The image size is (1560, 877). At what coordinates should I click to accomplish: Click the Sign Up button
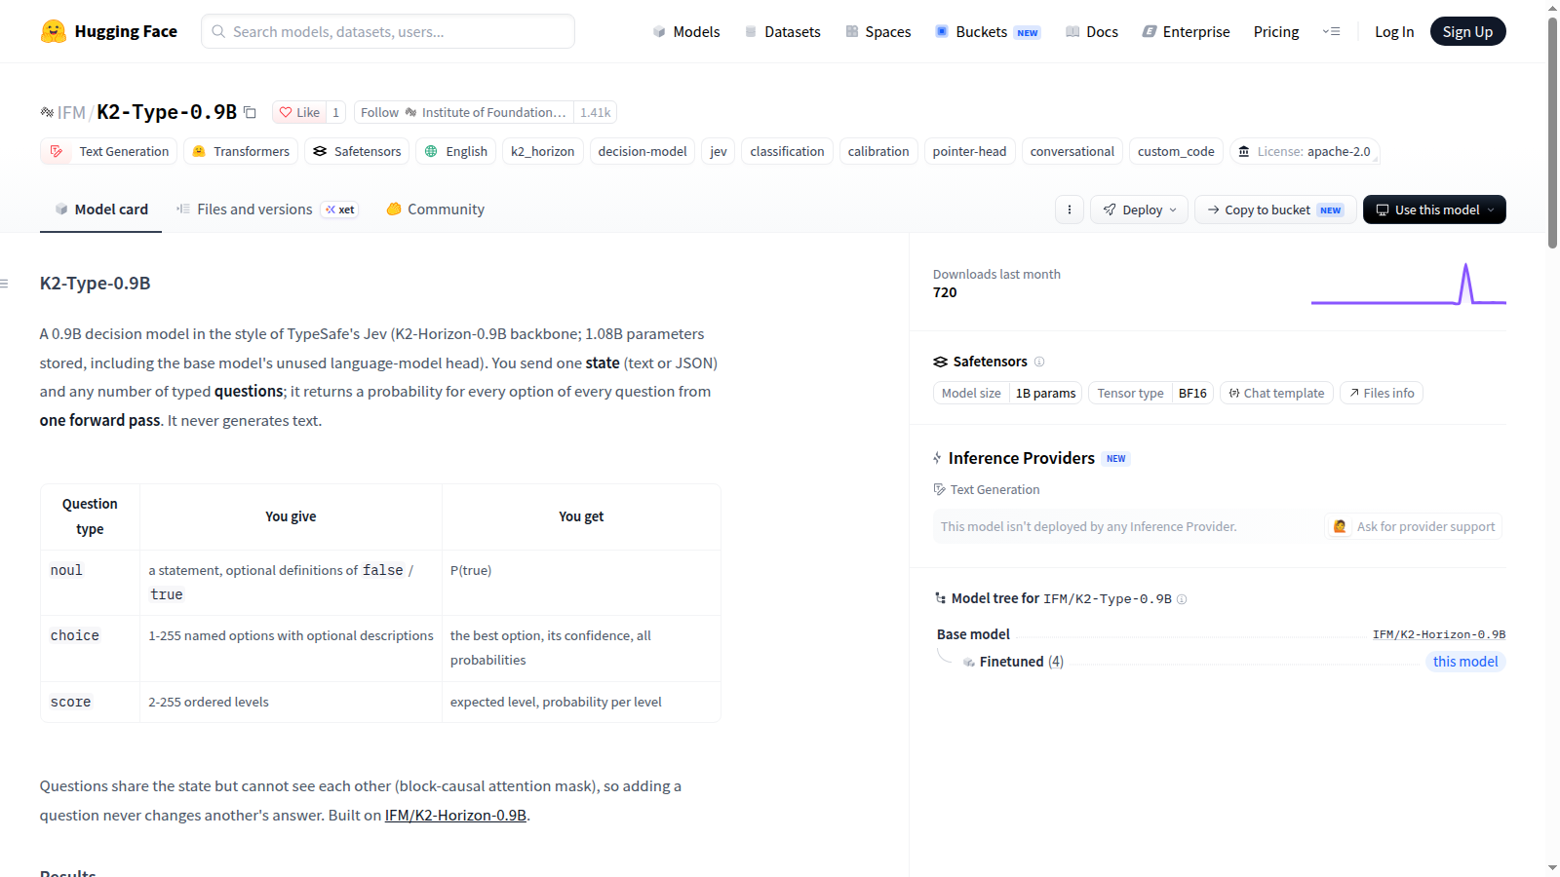[1467, 31]
